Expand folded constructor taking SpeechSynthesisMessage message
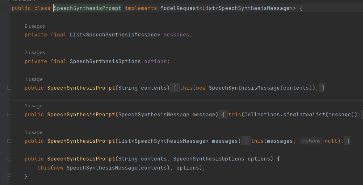 (x=9, y=114)
